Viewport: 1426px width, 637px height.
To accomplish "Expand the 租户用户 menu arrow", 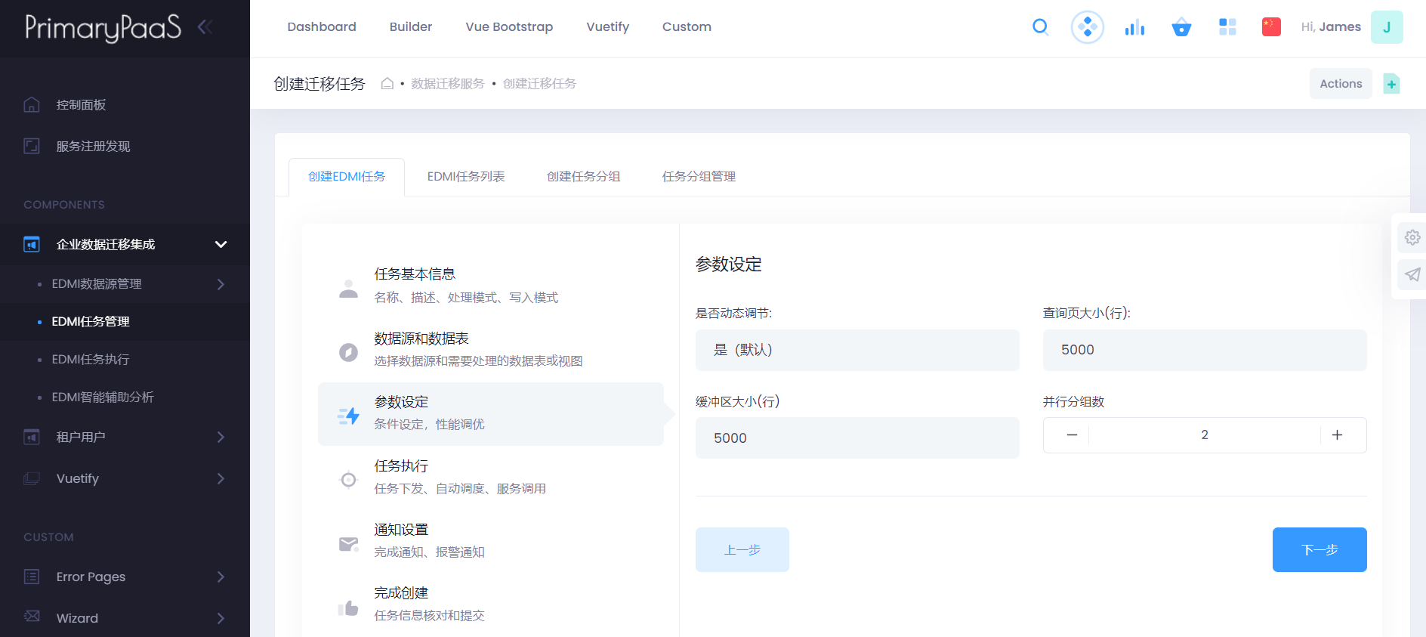I will [221, 437].
